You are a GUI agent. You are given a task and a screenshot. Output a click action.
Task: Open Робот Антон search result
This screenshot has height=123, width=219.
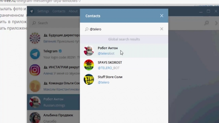(124, 51)
